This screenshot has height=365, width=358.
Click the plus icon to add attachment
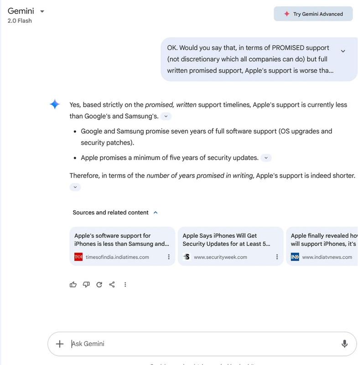click(60, 344)
